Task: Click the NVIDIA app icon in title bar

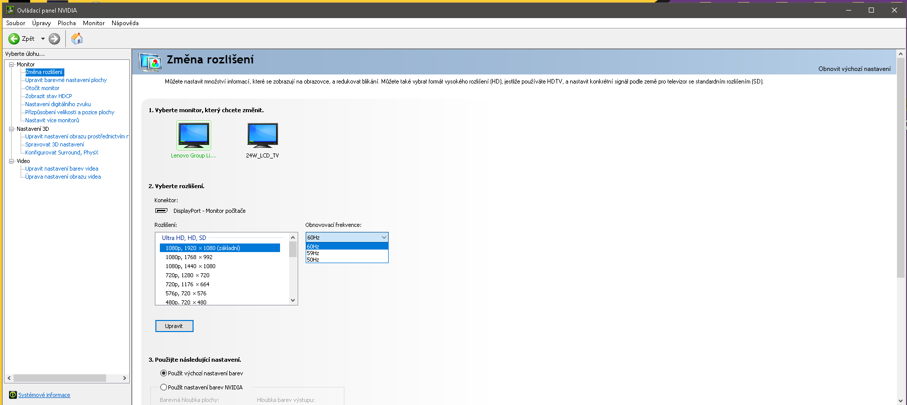Action: [x=10, y=10]
